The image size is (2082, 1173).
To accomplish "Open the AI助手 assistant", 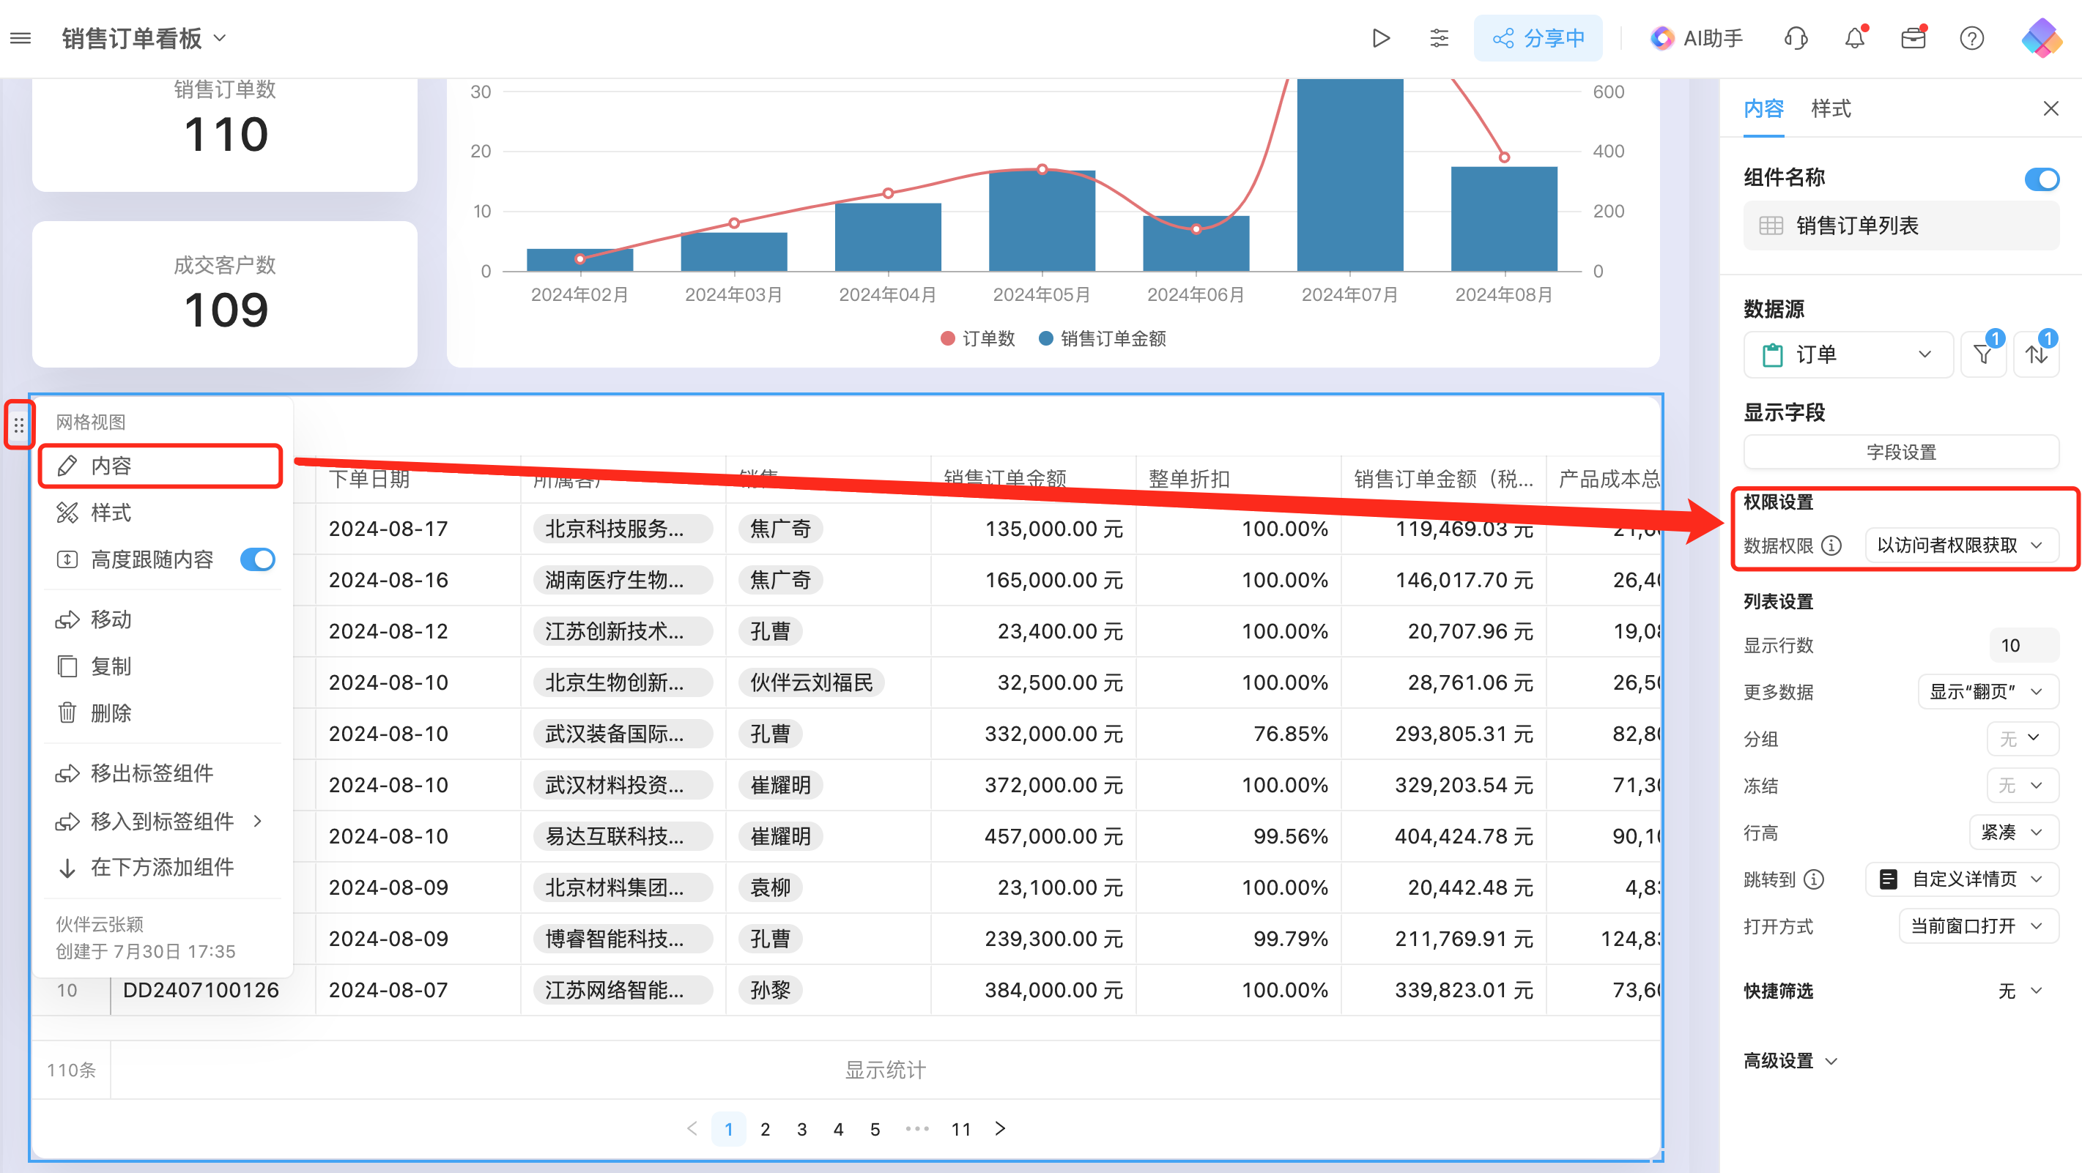I will (1697, 38).
